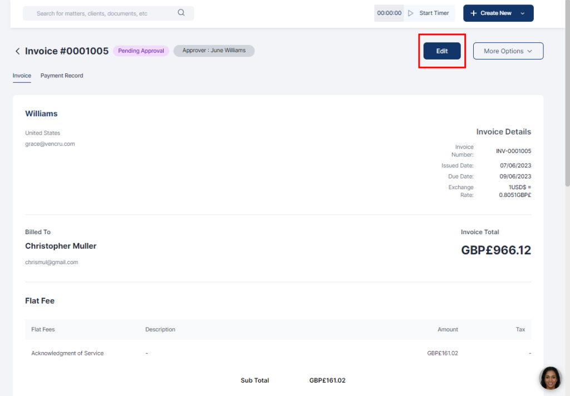Open the More Options dropdown
The width and height of the screenshot is (570, 396).
pos(508,51)
